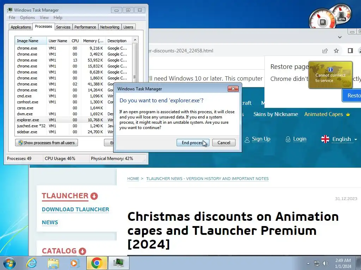Click the network tray icon
This screenshot has width=361, height=270.
point(317,263)
